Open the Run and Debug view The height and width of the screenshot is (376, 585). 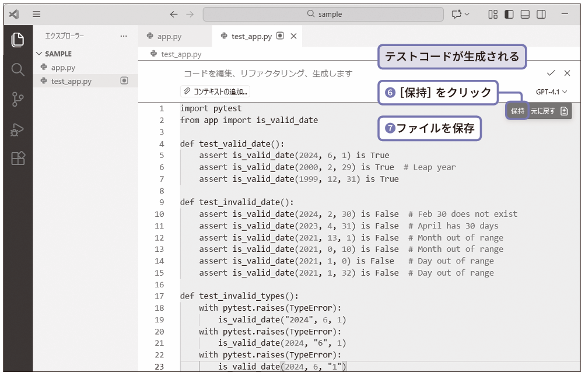click(17, 129)
